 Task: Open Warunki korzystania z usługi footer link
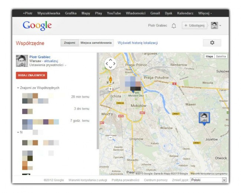(88, 180)
